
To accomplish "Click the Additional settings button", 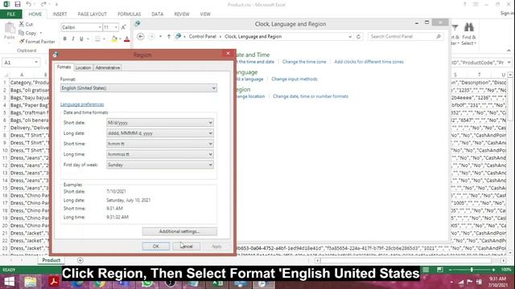I will pyautogui.click(x=179, y=231).
